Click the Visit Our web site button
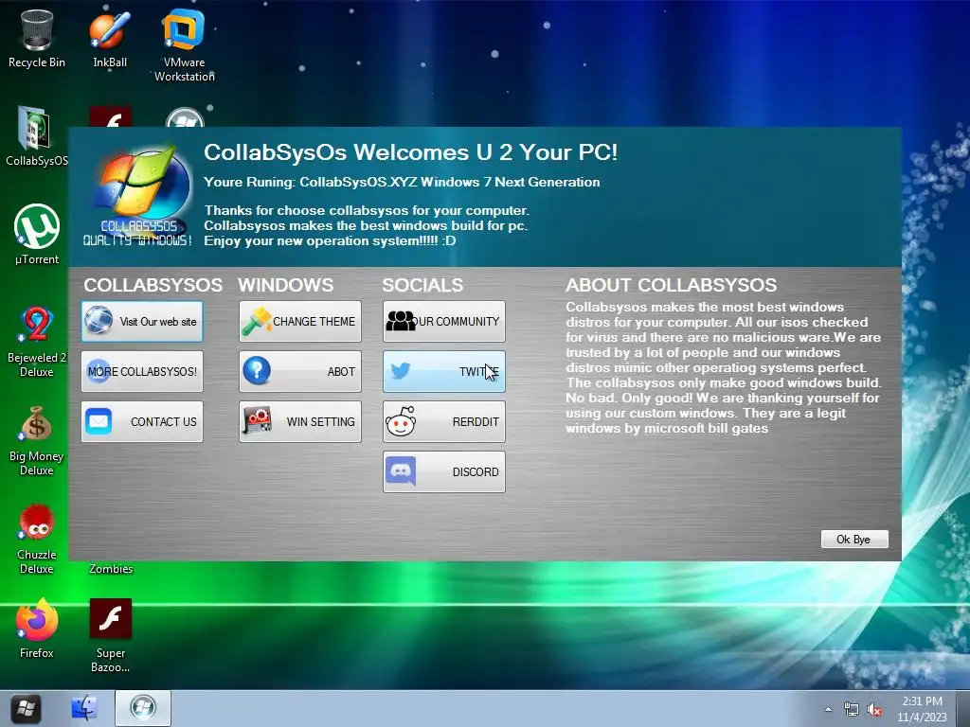Image resolution: width=970 pixels, height=727 pixels. tap(142, 322)
